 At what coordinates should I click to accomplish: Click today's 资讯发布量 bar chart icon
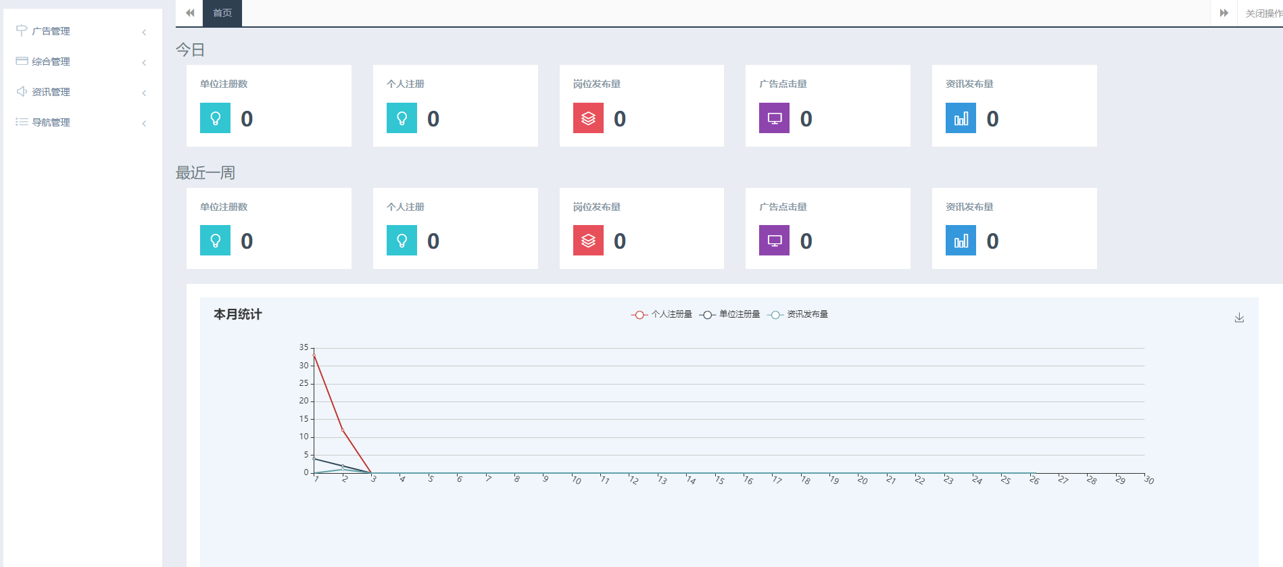click(961, 118)
